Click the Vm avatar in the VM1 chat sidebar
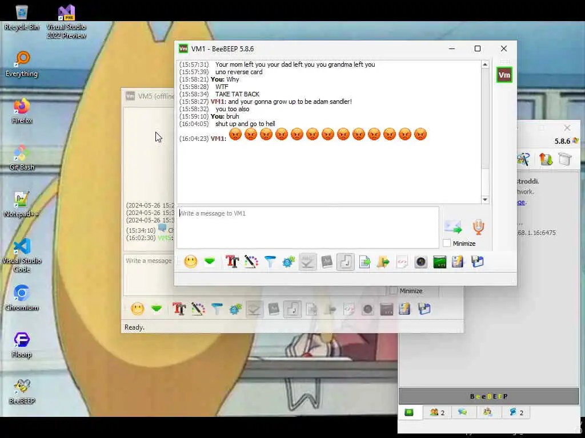The width and height of the screenshot is (585, 438). [504, 75]
